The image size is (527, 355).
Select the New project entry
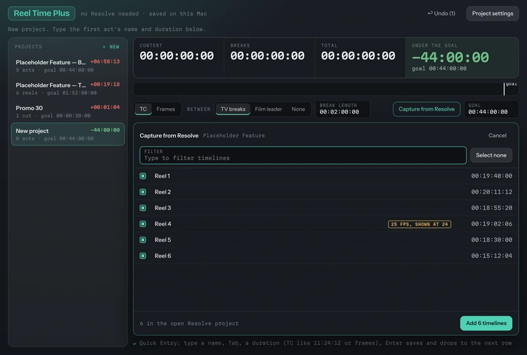click(x=68, y=134)
